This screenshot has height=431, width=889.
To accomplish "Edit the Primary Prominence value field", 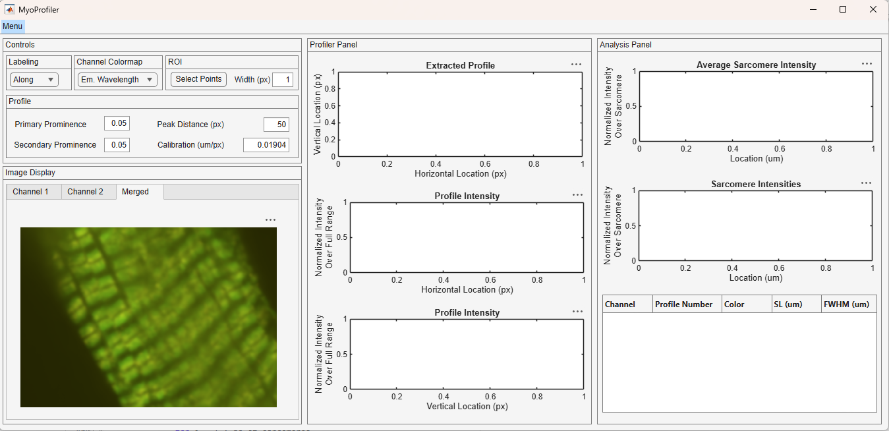I will tap(117, 124).
